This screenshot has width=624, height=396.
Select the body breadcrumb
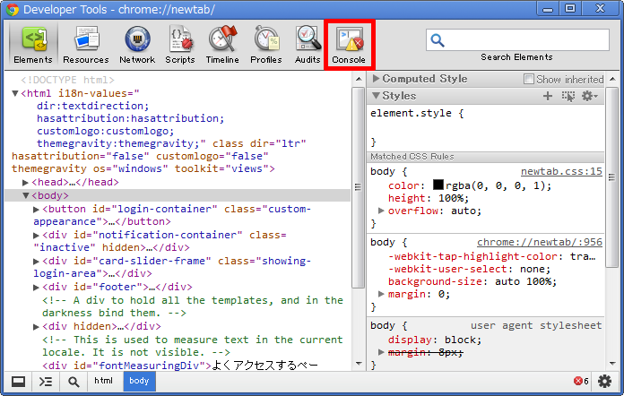pos(139,381)
